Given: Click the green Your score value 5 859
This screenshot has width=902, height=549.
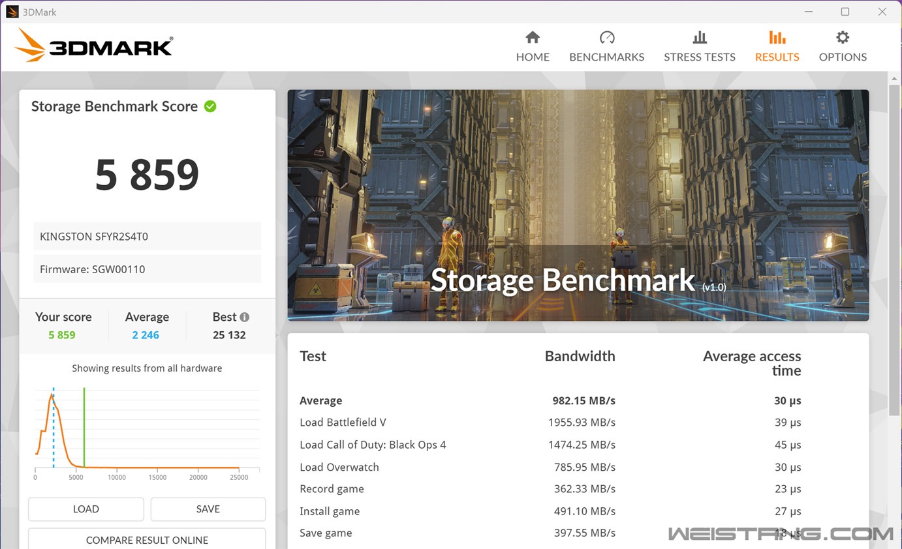Looking at the screenshot, I should click(x=62, y=335).
